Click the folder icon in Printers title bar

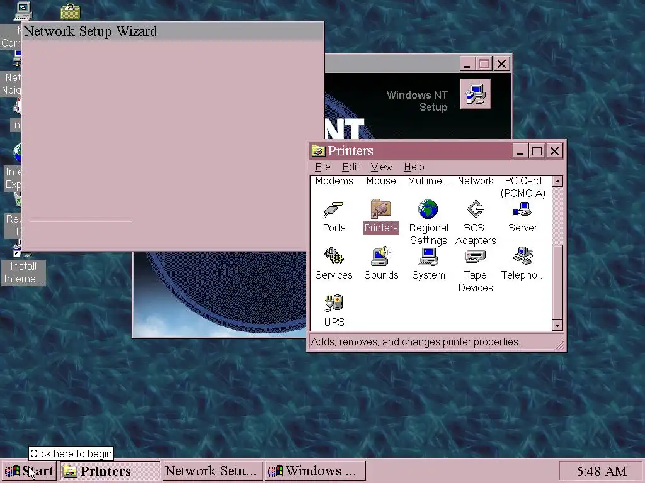317,151
